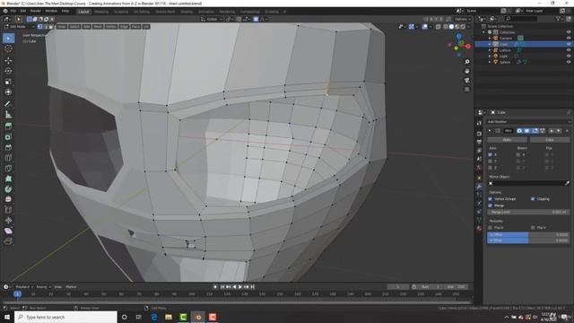The height and width of the screenshot is (323, 574).
Task: Select the Inset Faces tool
Action: (x=8, y=137)
